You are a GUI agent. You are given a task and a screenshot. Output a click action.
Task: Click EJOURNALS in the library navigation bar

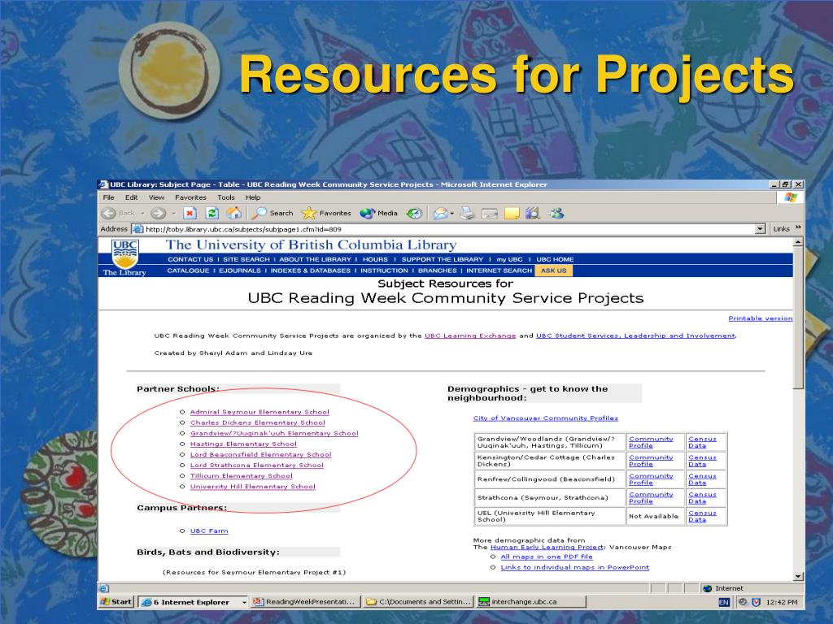pyautogui.click(x=240, y=271)
